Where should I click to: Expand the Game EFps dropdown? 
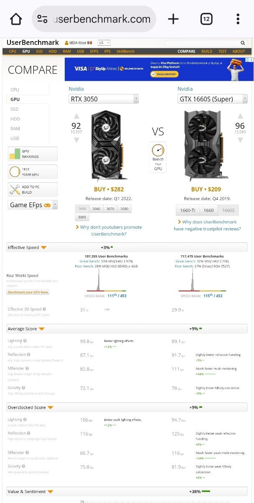55,205
